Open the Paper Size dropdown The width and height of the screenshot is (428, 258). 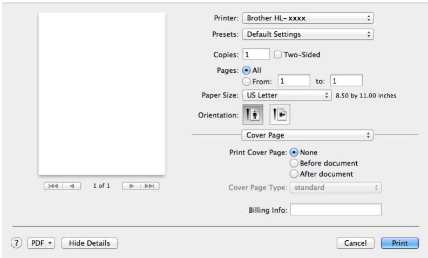tap(287, 95)
